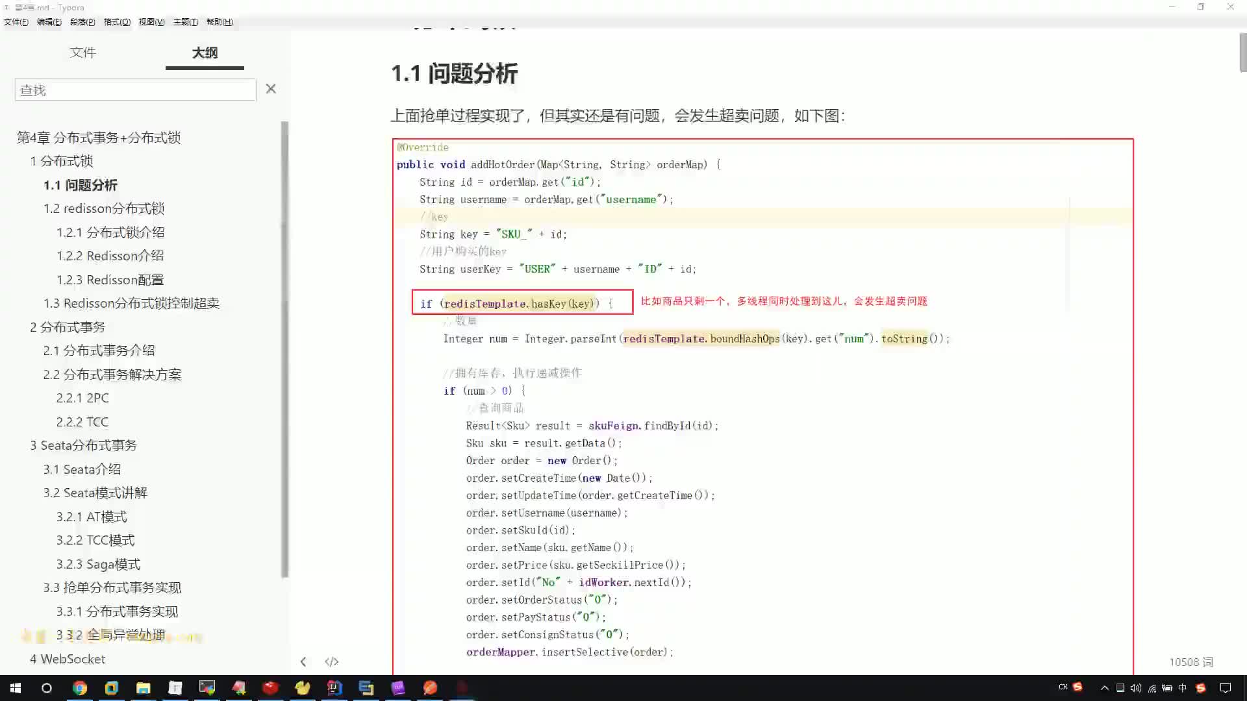
Task: Open the action center notifications
Action: coord(1226,688)
